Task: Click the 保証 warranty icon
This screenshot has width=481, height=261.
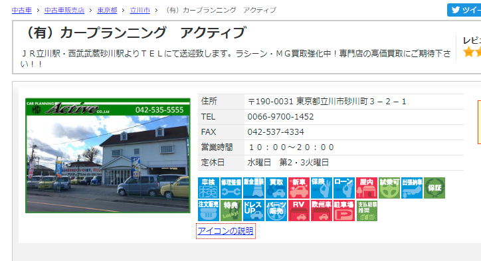Action: 434,188
